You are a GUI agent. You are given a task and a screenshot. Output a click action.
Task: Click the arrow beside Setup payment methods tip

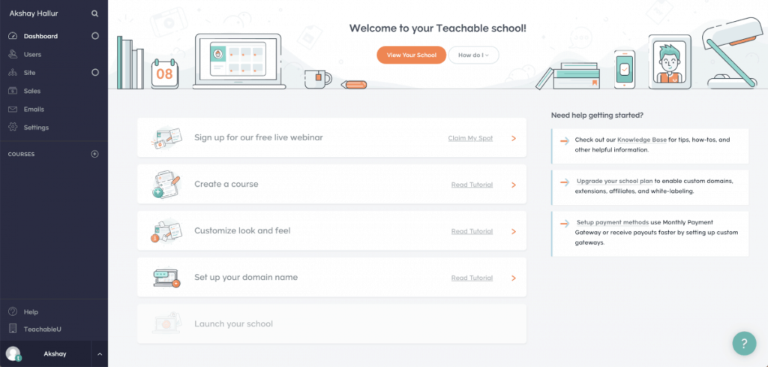tap(565, 223)
